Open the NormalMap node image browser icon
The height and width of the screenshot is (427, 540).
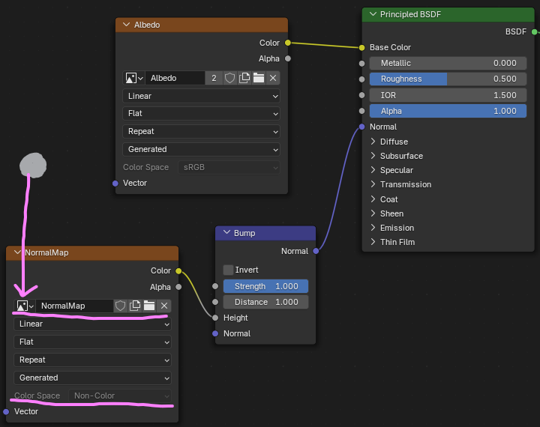pos(25,306)
